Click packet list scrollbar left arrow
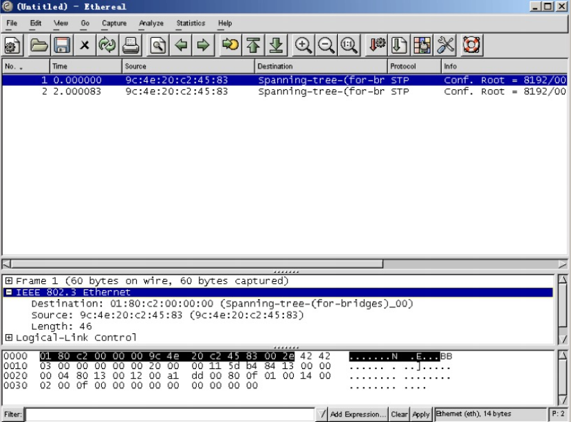 pos(7,264)
